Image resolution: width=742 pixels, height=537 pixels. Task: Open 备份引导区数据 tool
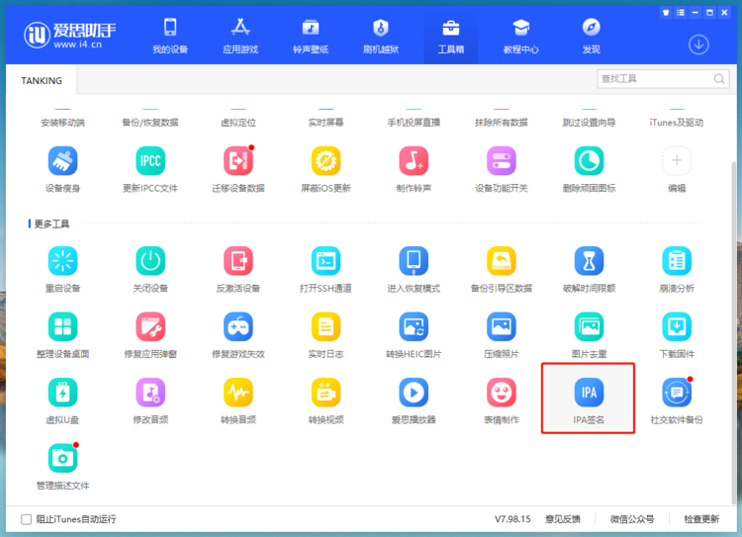tap(502, 261)
